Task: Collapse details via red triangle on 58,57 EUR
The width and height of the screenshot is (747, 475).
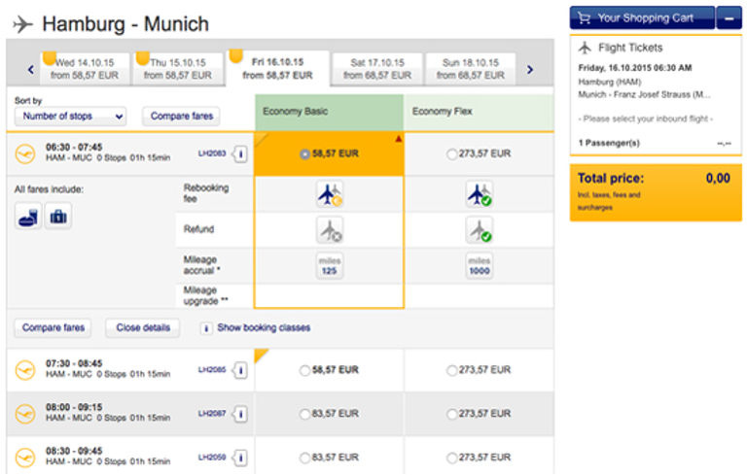Action: (398, 139)
